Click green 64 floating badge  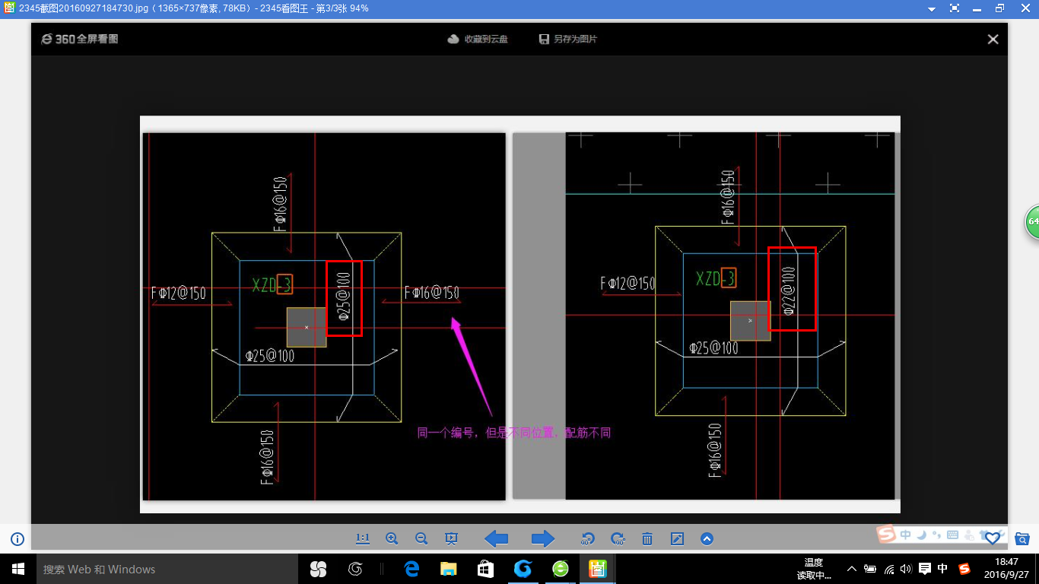(1032, 221)
